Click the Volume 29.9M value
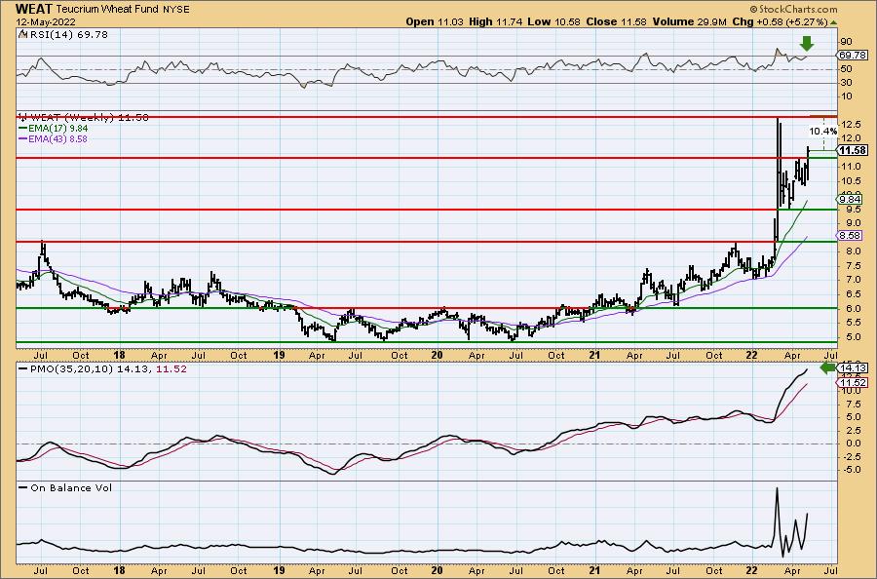Viewport: 877px width, 579px height. click(x=689, y=21)
